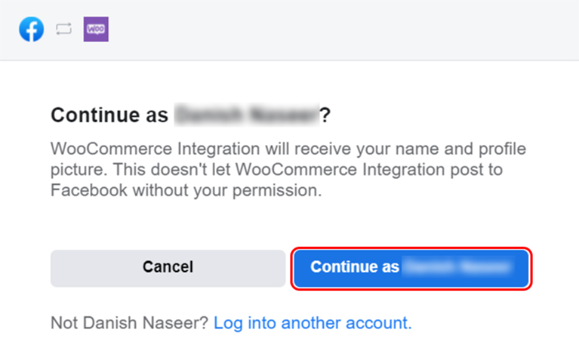The height and width of the screenshot is (356, 579).
Task: Click the white "f" in Facebook icon
Action: (x=33, y=30)
